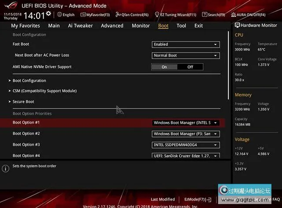Screen dimensions: 282x208
Task: Click the Search(F9) question icon
Action: (204, 15)
